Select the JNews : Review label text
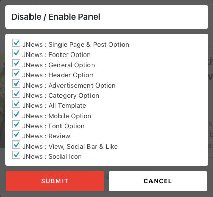The image size is (213, 197). tap(46, 136)
